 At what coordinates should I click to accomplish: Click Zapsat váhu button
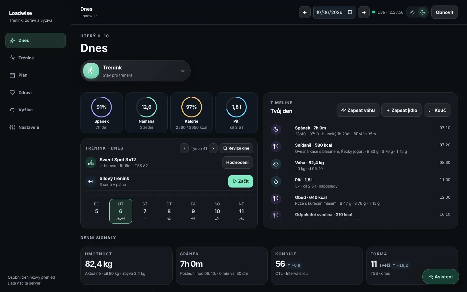(x=358, y=110)
